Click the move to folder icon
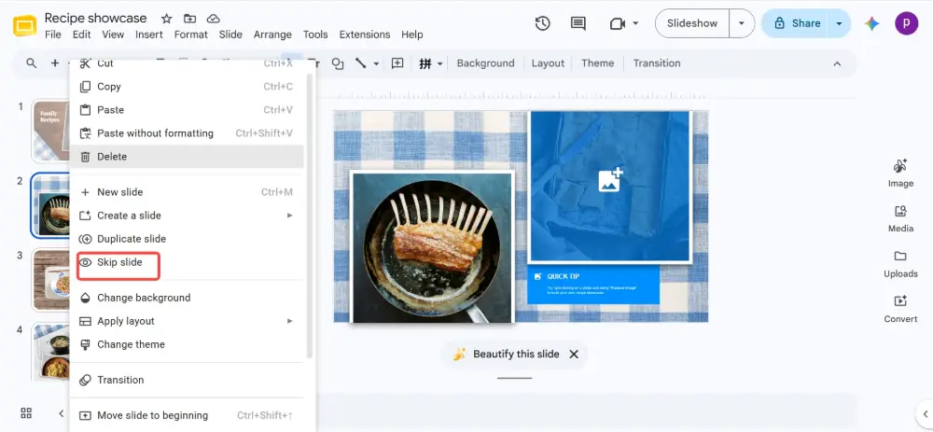The height and width of the screenshot is (432, 933). coord(189,19)
